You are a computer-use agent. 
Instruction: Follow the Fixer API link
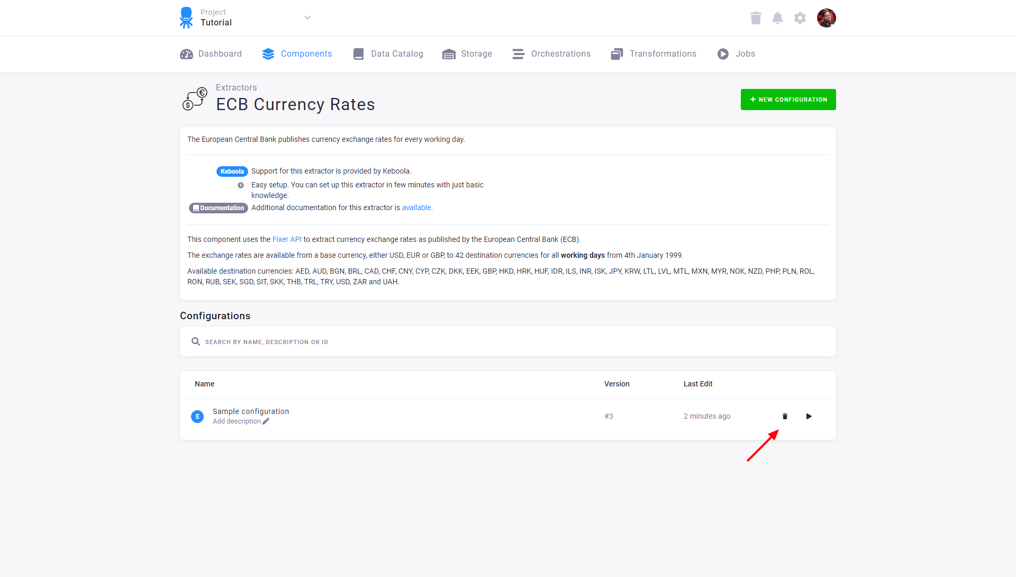[287, 239]
